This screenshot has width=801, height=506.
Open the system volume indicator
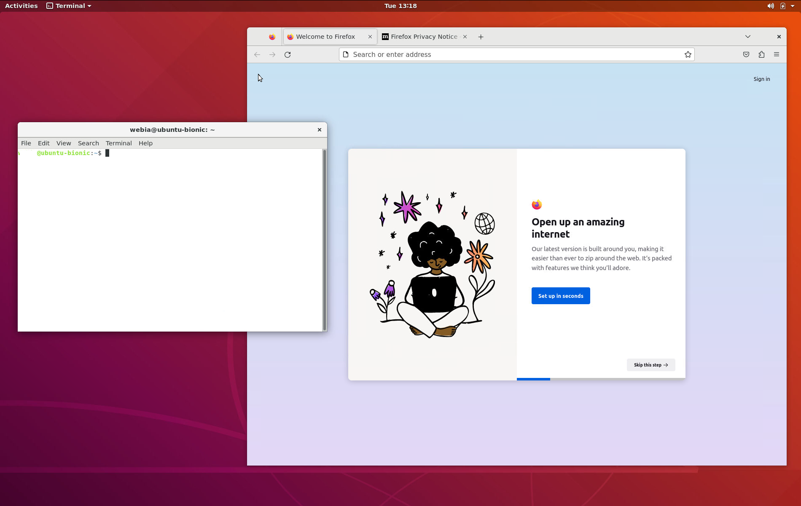(x=770, y=6)
